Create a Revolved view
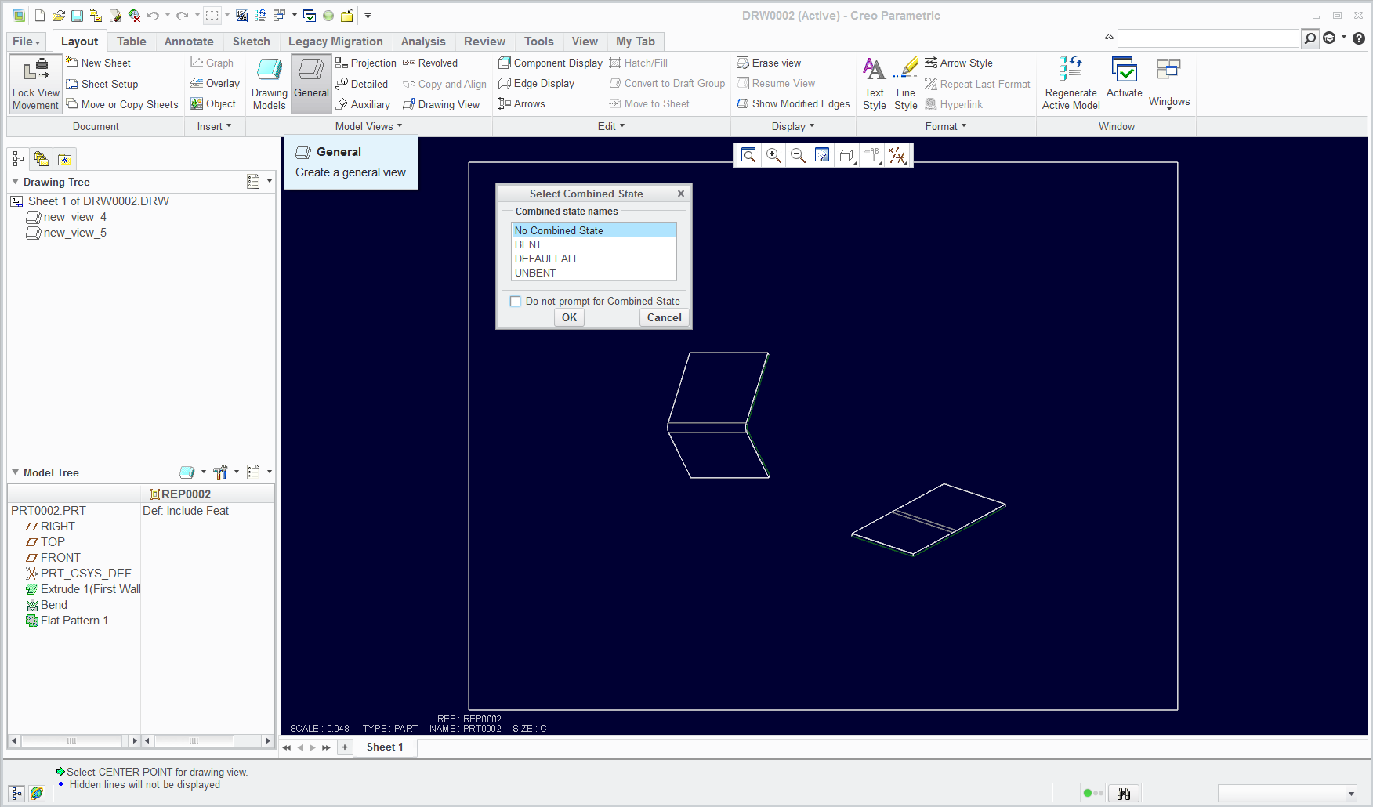Viewport: 1373px width, 807px height. 430,63
